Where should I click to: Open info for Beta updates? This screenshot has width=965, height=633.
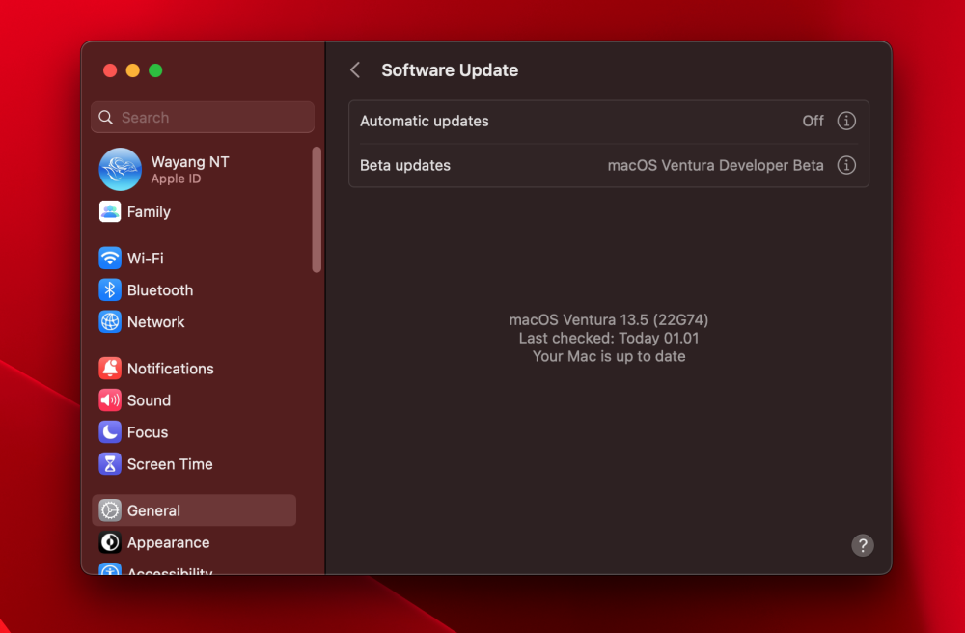(x=846, y=165)
